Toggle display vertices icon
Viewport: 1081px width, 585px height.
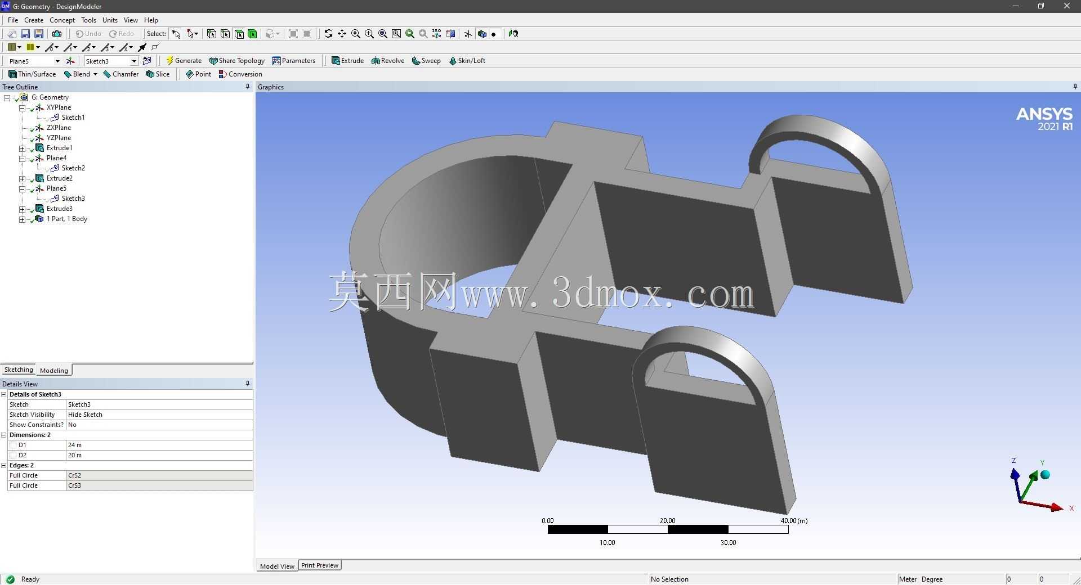(x=156, y=47)
